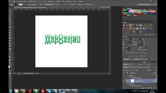Filter layers by type layers T icon
This screenshot has width=166, height=93.
point(144,64)
